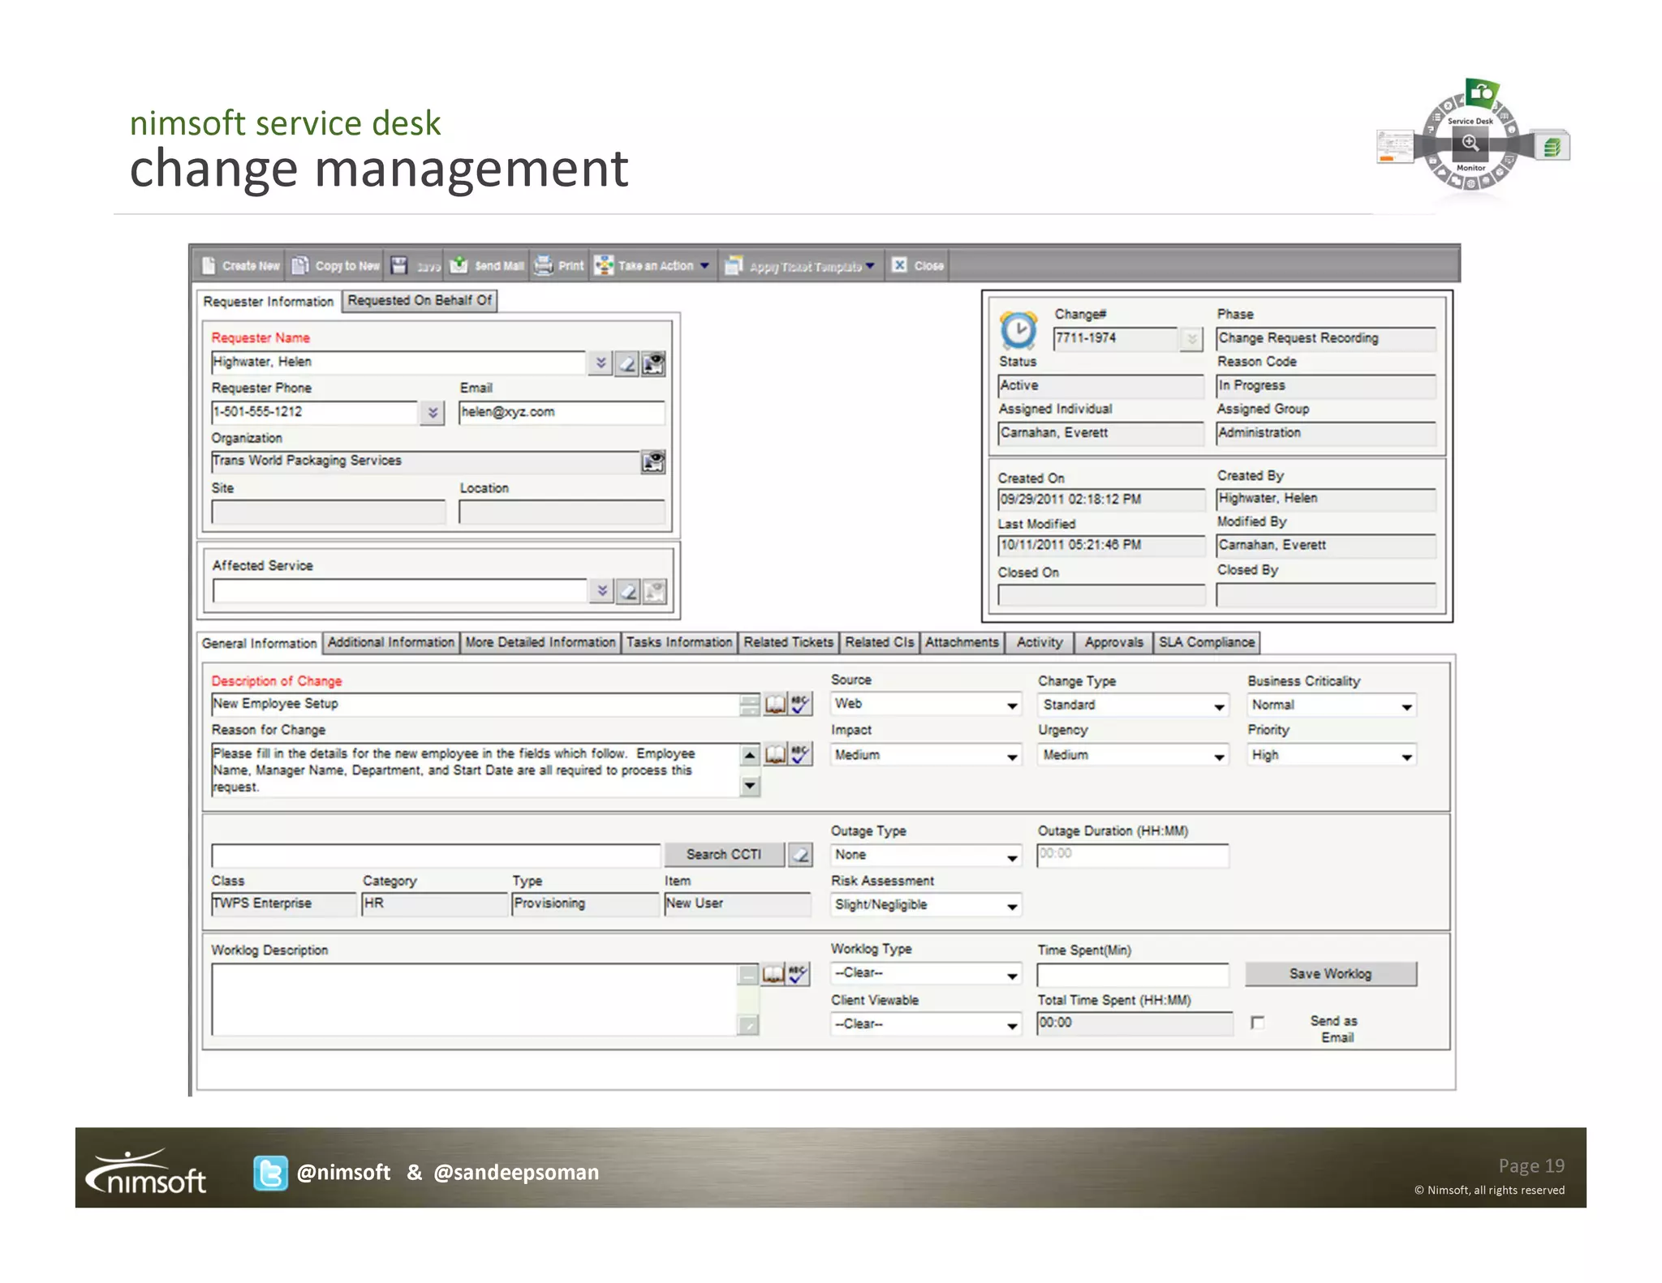Viewport: 1662px width, 1283px height.
Task: Clear the Affected Service eraser icon
Action: [x=628, y=592]
